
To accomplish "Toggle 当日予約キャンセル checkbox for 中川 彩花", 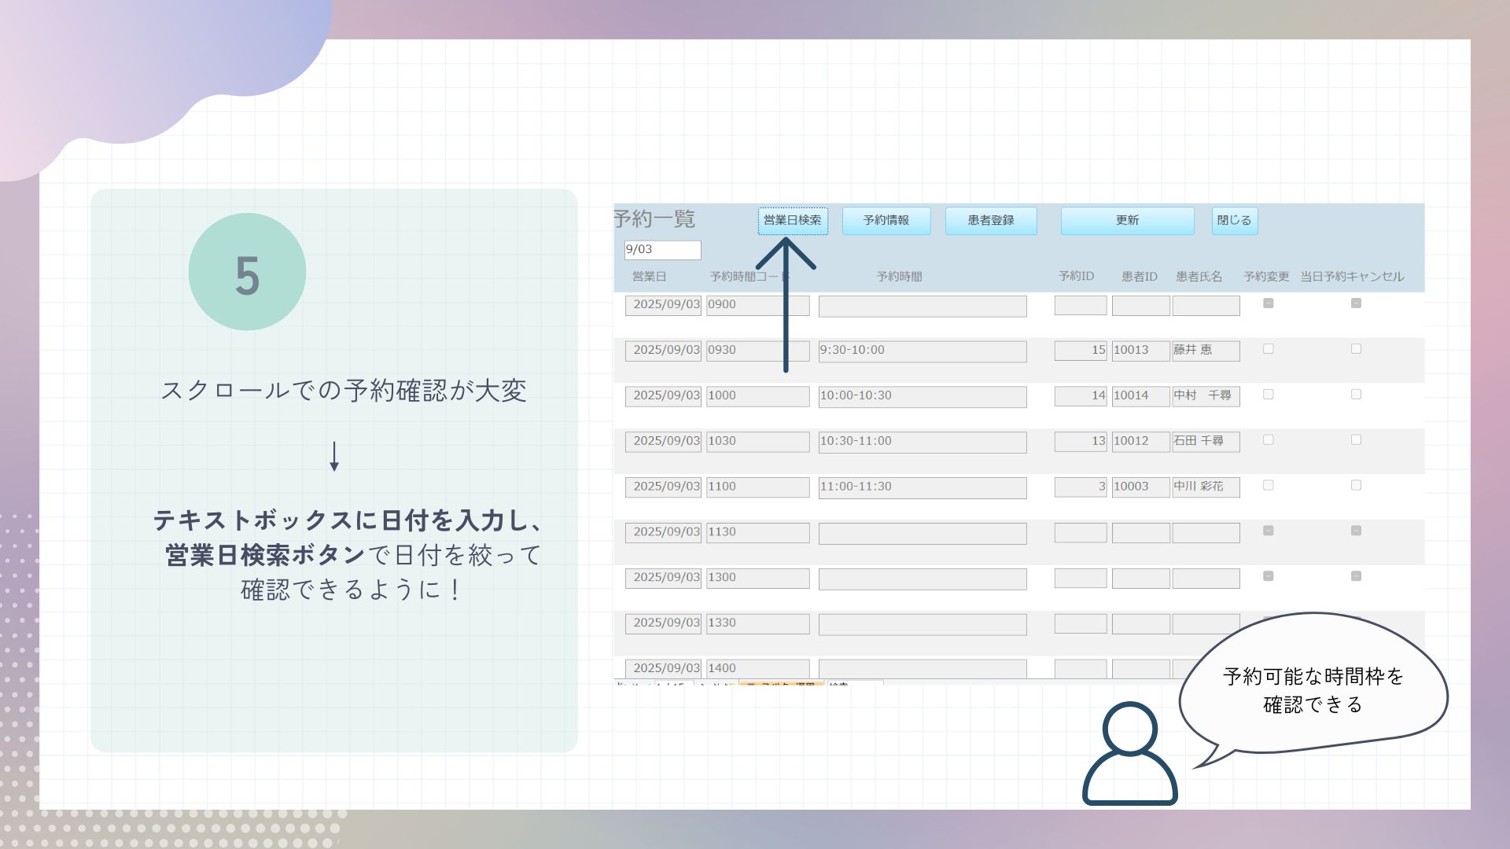I will click(1356, 486).
